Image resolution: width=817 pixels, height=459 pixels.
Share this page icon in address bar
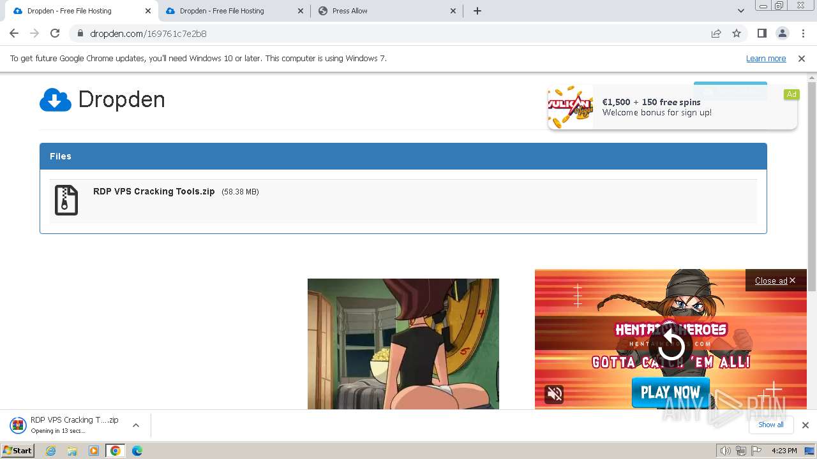tap(716, 33)
